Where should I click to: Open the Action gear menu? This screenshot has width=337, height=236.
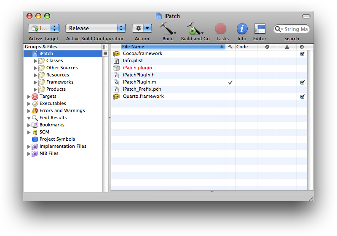(x=142, y=28)
